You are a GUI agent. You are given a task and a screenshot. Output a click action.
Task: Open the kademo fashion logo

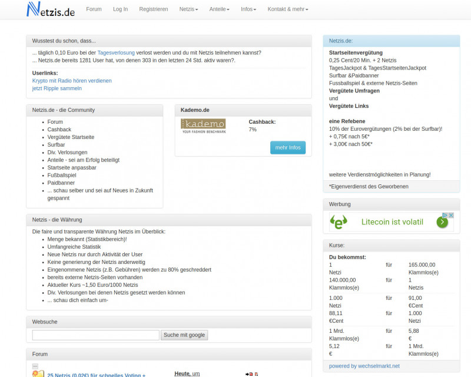point(203,126)
